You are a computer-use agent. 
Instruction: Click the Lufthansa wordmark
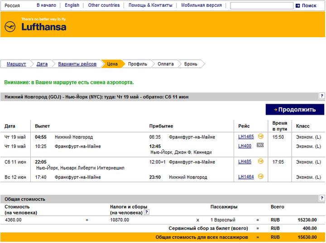pos(44,27)
